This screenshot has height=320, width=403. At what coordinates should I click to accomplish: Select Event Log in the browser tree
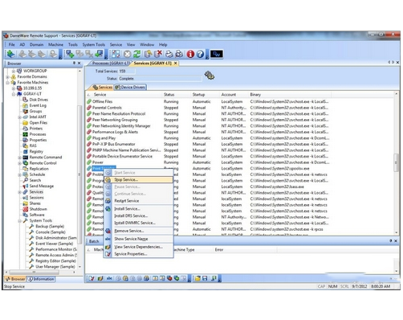pos(38,105)
